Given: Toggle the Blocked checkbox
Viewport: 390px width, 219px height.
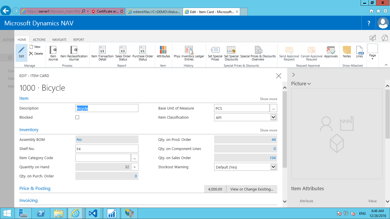Looking at the screenshot, I should tap(77, 117).
